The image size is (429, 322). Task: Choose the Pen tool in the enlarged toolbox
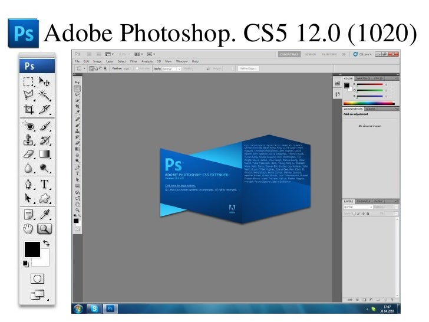28,184
